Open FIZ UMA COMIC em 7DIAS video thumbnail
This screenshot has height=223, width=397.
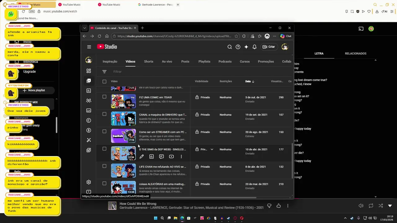coord(123,101)
